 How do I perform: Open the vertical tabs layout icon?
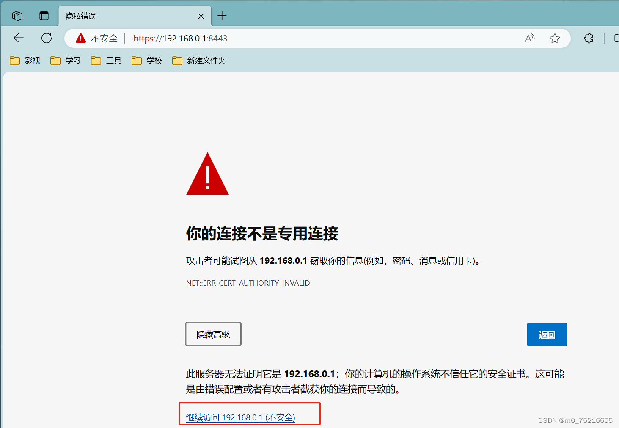(44, 15)
